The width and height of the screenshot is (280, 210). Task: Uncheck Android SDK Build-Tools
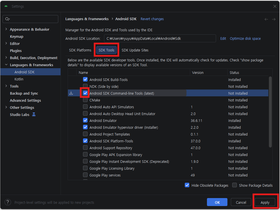point(85,79)
